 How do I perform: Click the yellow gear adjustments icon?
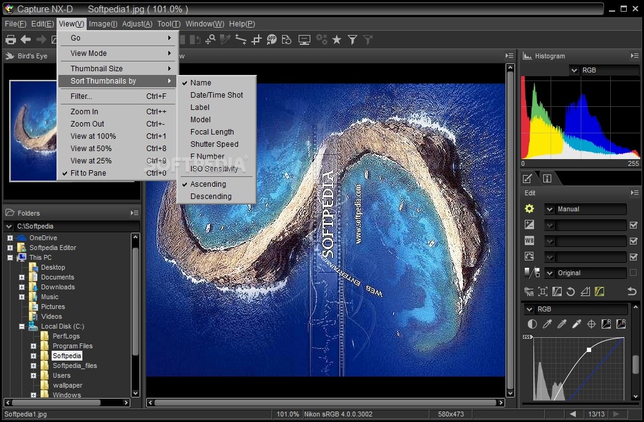point(530,208)
